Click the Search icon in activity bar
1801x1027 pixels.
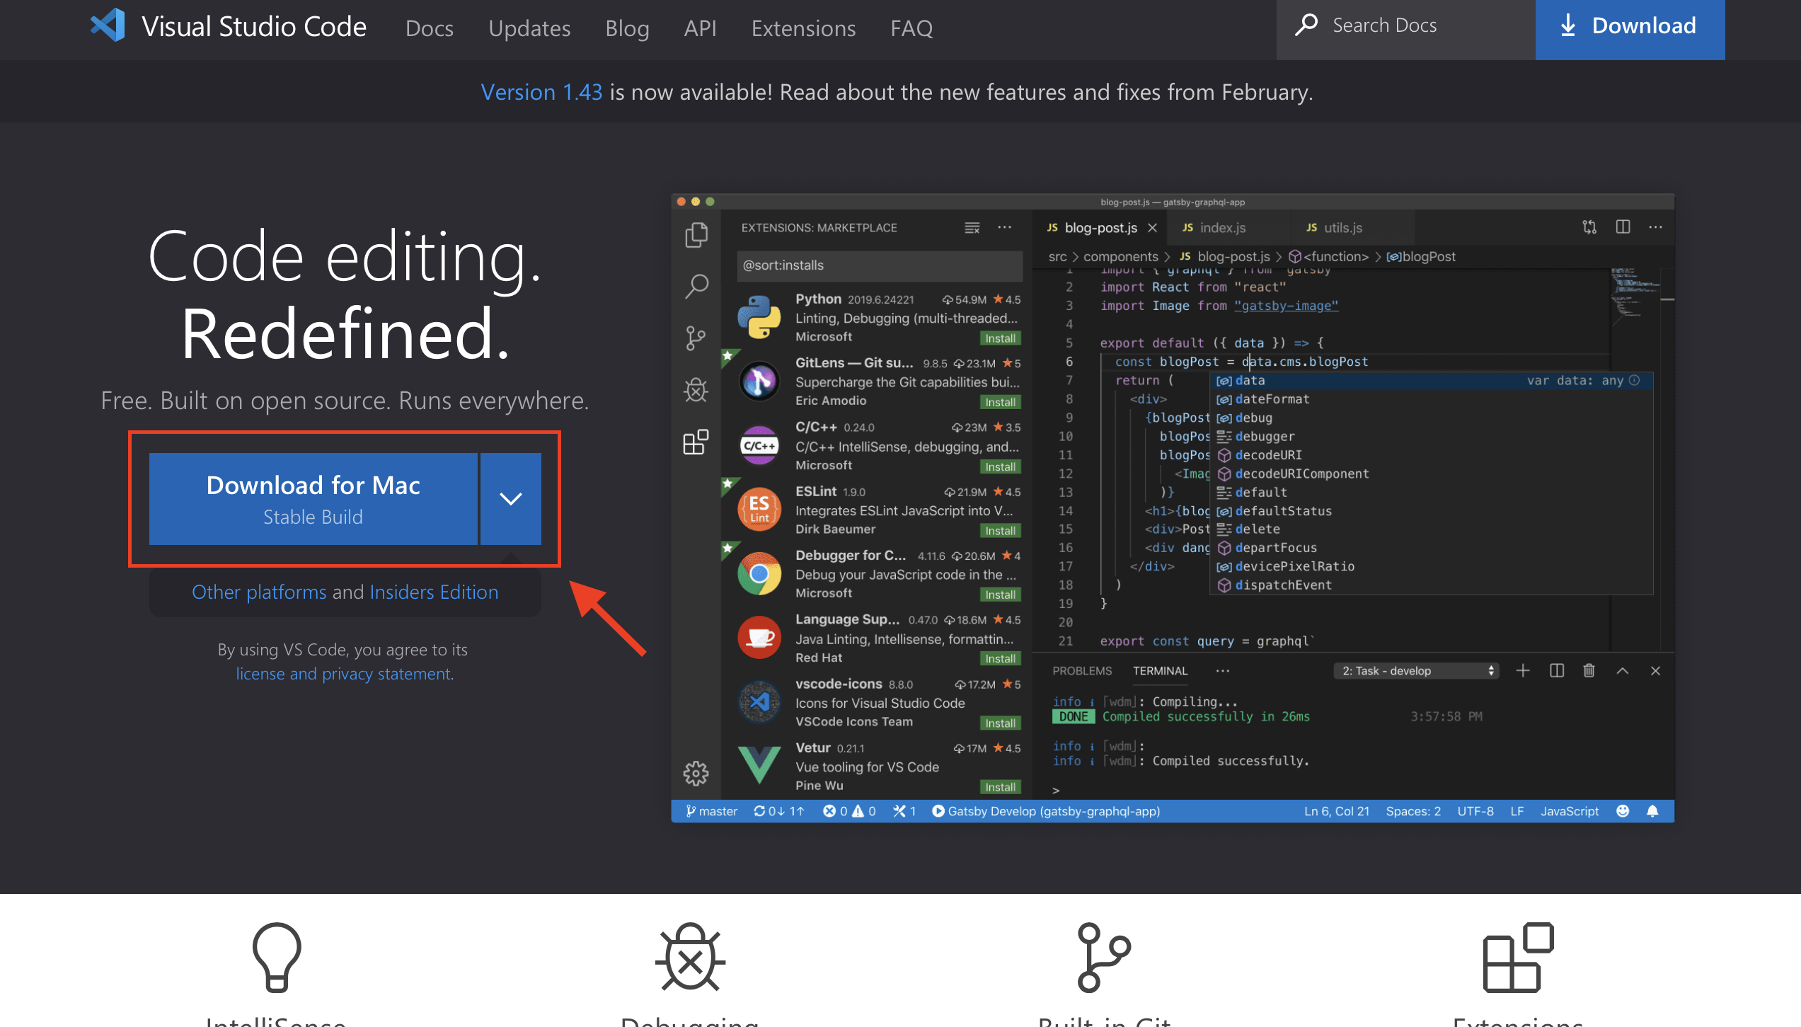pos(696,287)
